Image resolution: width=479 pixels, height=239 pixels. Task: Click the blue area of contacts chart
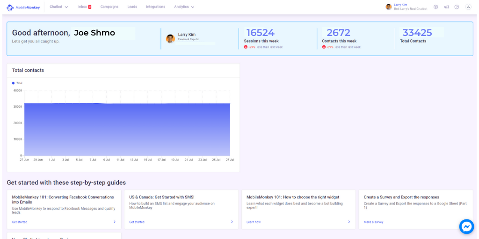point(127,130)
